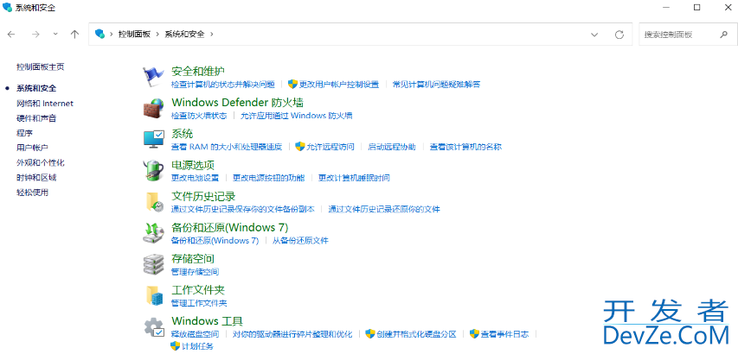
Task: Click 常见计算机问题疑难解答 link
Action: pos(436,85)
